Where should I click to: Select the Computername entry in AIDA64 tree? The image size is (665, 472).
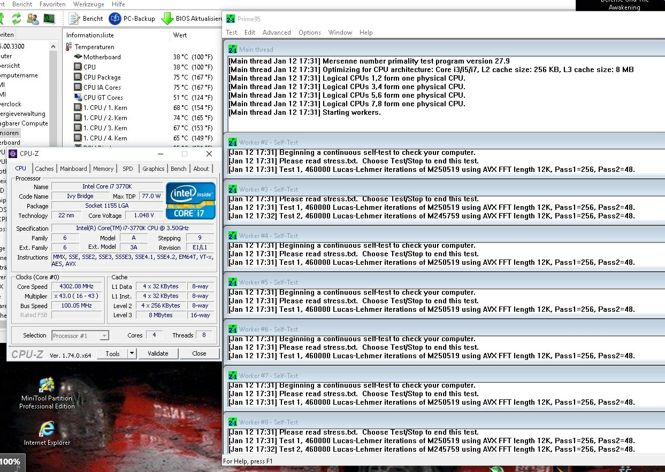(x=19, y=75)
